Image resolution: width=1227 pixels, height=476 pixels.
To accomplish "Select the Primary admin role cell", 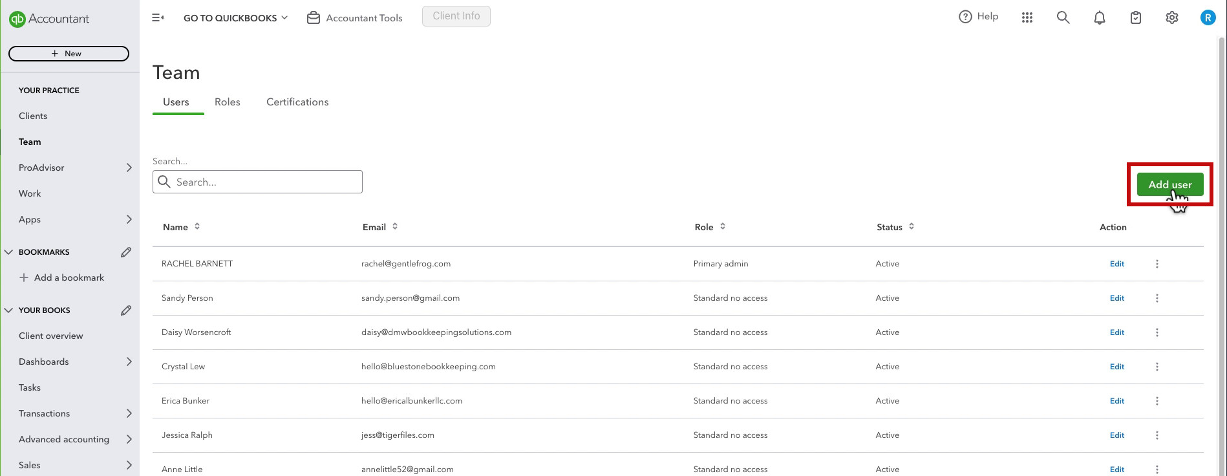I will click(x=721, y=264).
